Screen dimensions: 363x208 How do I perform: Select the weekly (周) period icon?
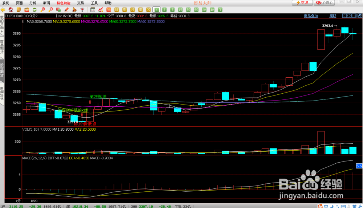pyautogui.click(x=125, y=10)
